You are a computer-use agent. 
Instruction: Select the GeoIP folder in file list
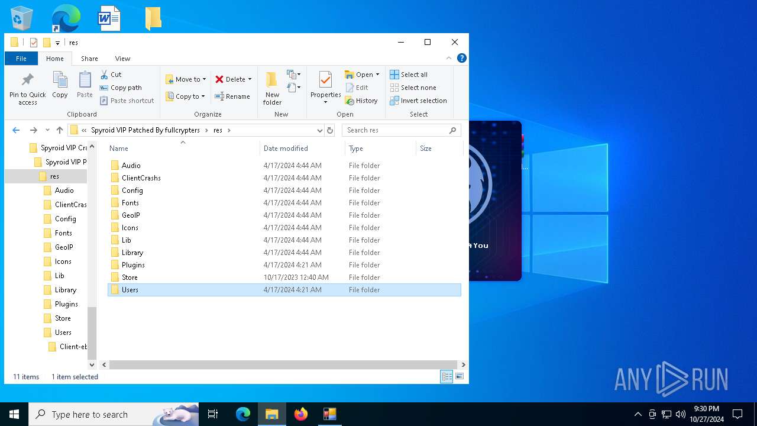284,215
